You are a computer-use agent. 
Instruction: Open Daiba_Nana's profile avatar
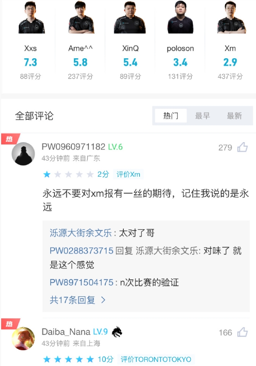(x=23, y=339)
